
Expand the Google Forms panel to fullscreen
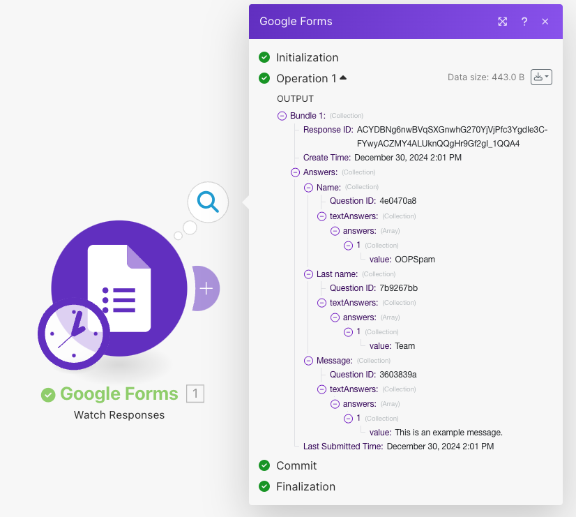point(502,22)
